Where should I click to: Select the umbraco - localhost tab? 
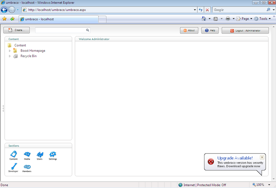point(58,19)
